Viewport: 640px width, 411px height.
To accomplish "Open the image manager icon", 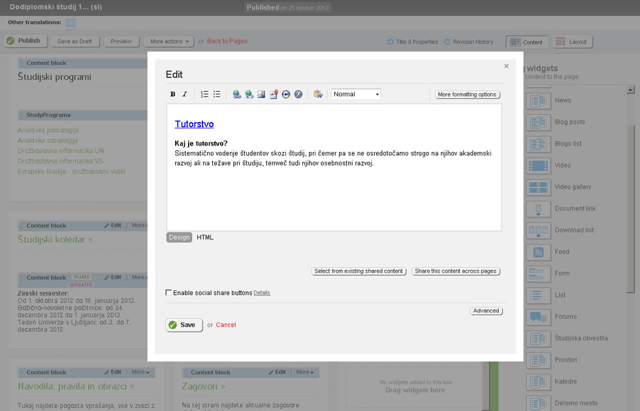I will point(261,95).
